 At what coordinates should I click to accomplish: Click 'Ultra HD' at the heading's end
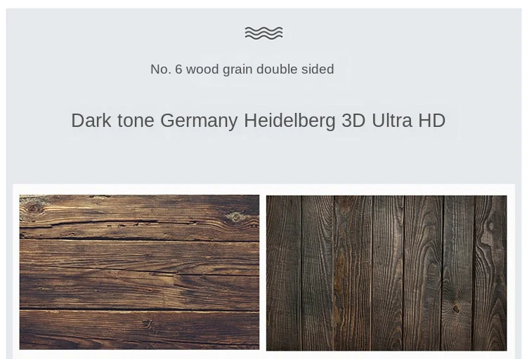point(408,120)
